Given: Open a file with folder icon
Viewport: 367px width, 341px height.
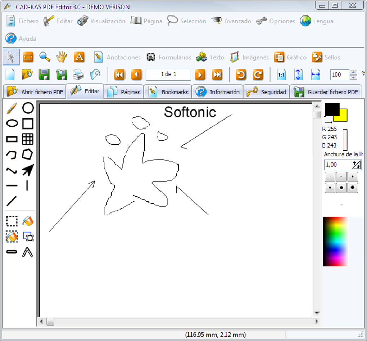Looking at the screenshot, I should (x=27, y=75).
